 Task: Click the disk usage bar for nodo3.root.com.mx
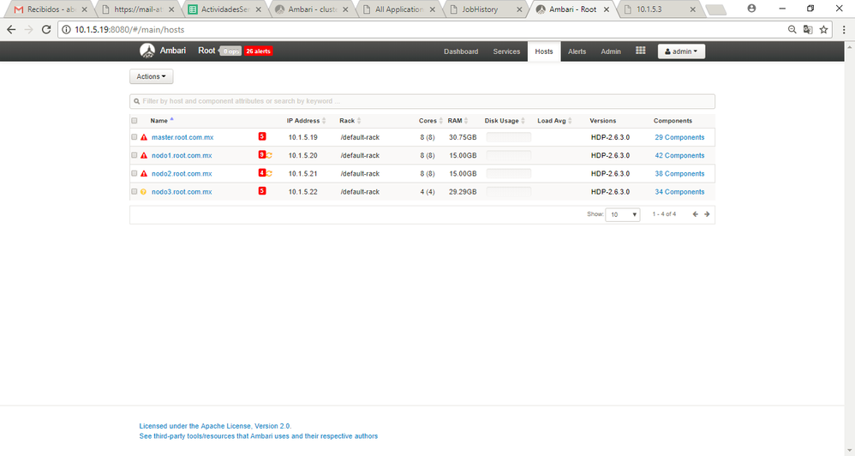click(508, 191)
